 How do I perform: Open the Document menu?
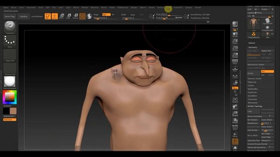[x=31, y=8]
